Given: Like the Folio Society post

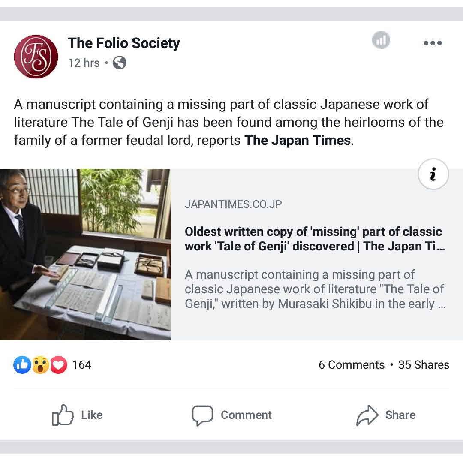Looking at the screenshot, I should click(77, 415).
